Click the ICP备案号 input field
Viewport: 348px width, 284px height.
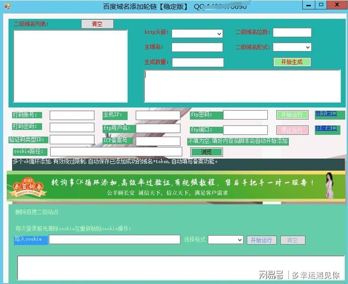click(x=158, y=141)
